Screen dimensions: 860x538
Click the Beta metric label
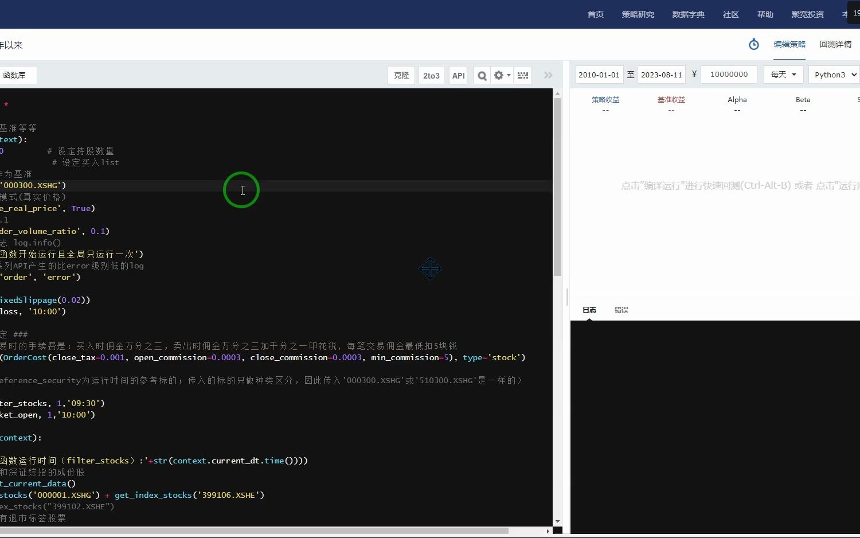coord(803,100)
